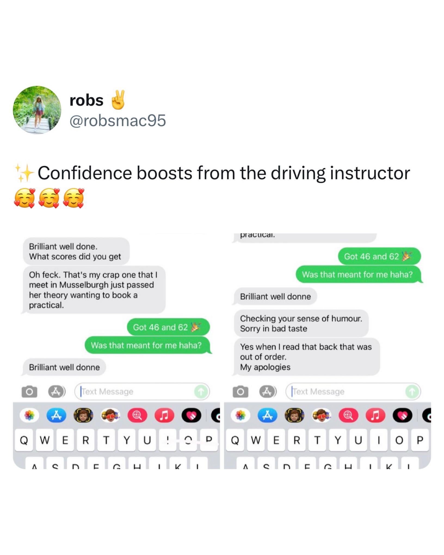Tap the T key on left keyboard

click(x=106, y=440)
